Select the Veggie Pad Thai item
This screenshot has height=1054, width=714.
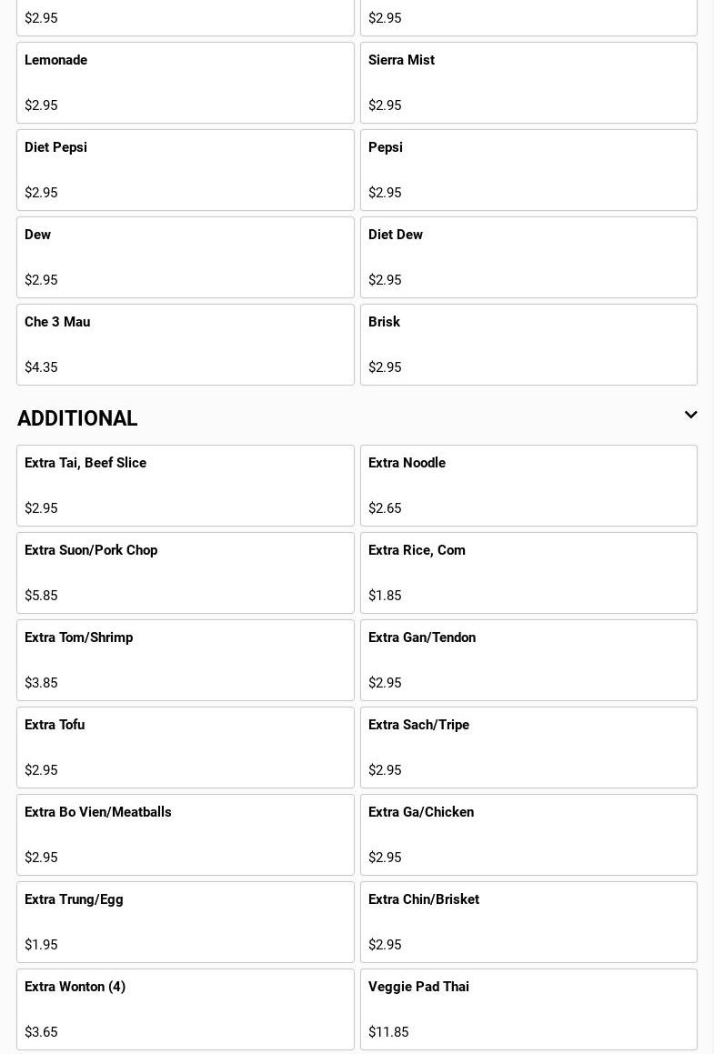[x=528, y=1009]
